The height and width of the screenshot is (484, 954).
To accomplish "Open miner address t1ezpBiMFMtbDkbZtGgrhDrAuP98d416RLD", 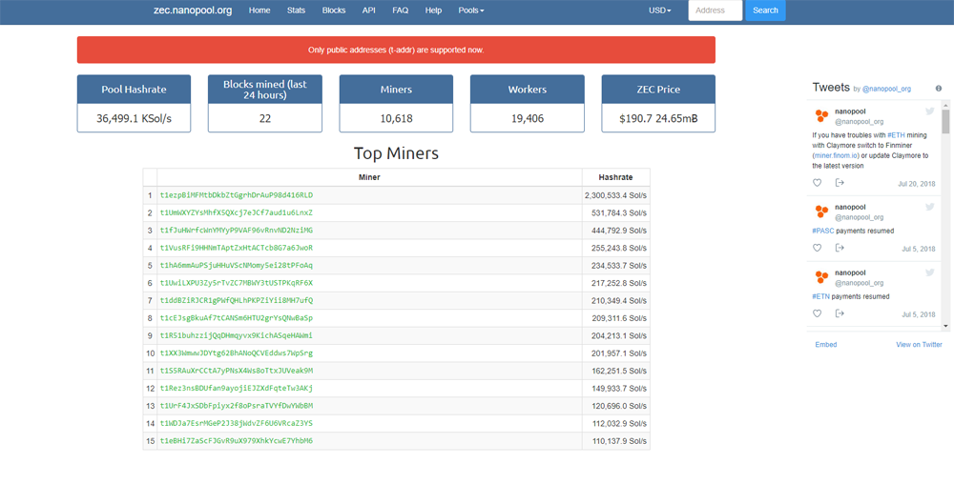I will point(236,195).
